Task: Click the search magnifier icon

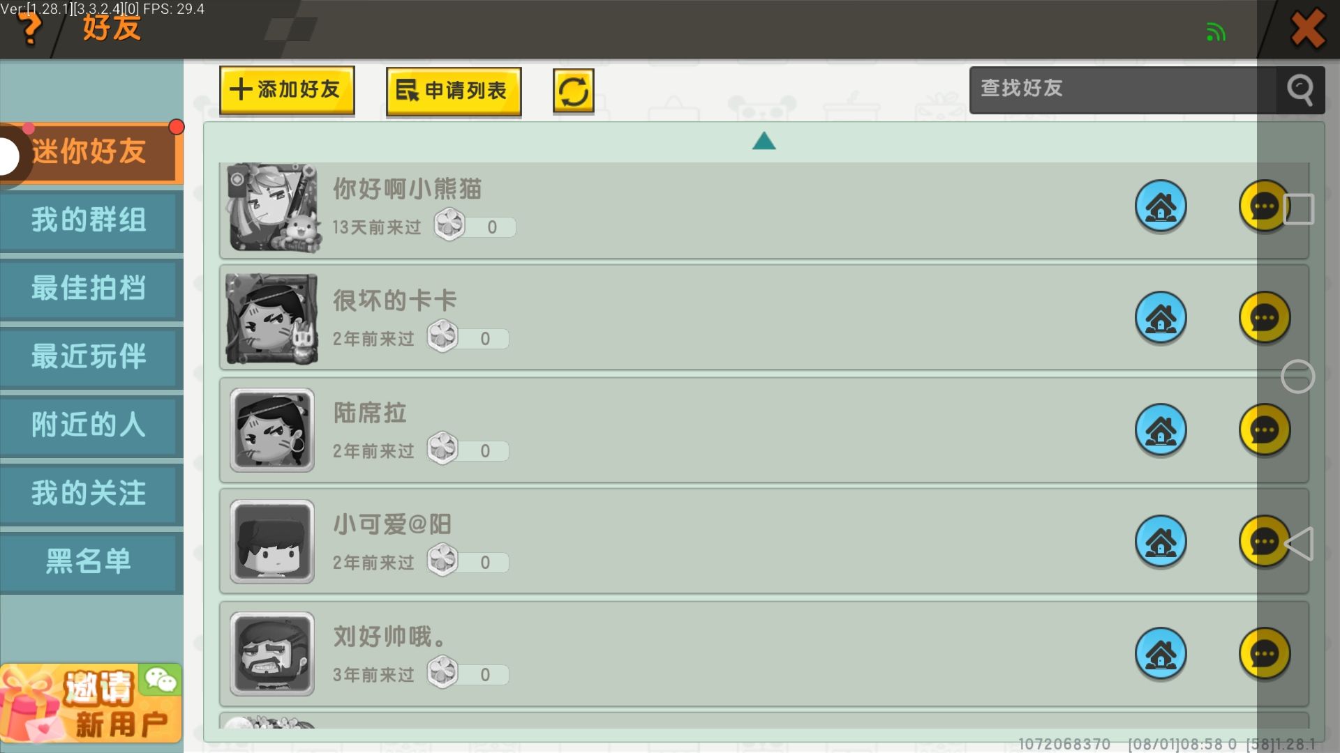Action: point(1300,90)
